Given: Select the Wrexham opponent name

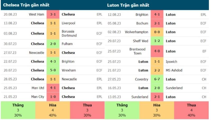Looking at the screenshot, I should [x=69, y=70].
